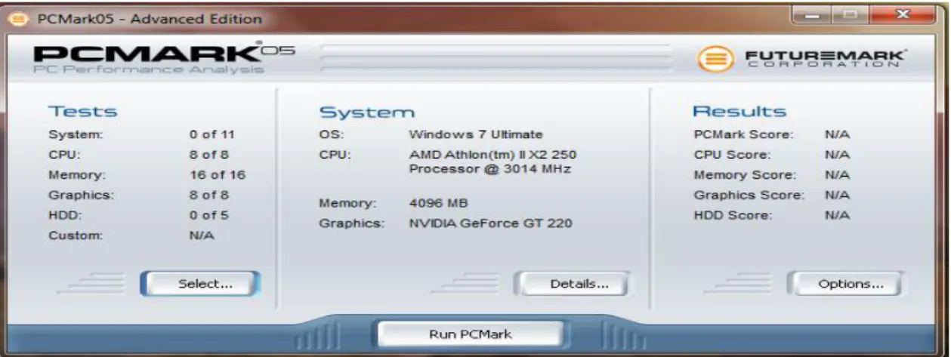Click 'Processor @ 3014 MHz' text
Screen dimensions: 951x357
point(489,169)
